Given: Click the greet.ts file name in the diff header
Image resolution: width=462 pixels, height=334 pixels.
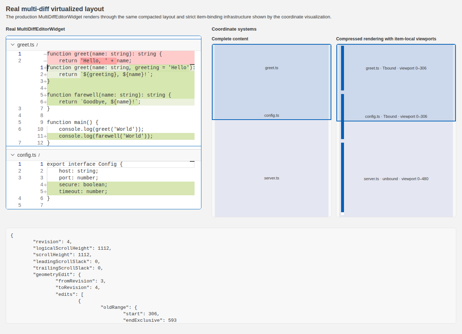Looking at the screenshot, I should 26,45.
